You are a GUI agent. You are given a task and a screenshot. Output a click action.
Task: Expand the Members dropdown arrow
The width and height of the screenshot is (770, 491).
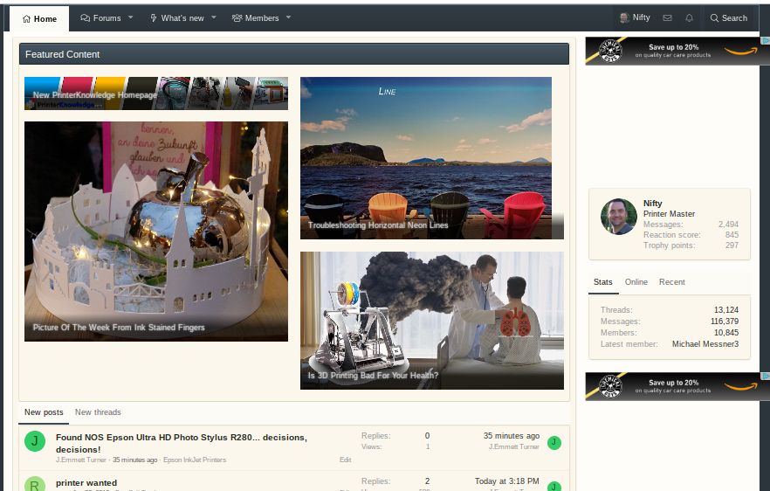[x=289, y=17]
